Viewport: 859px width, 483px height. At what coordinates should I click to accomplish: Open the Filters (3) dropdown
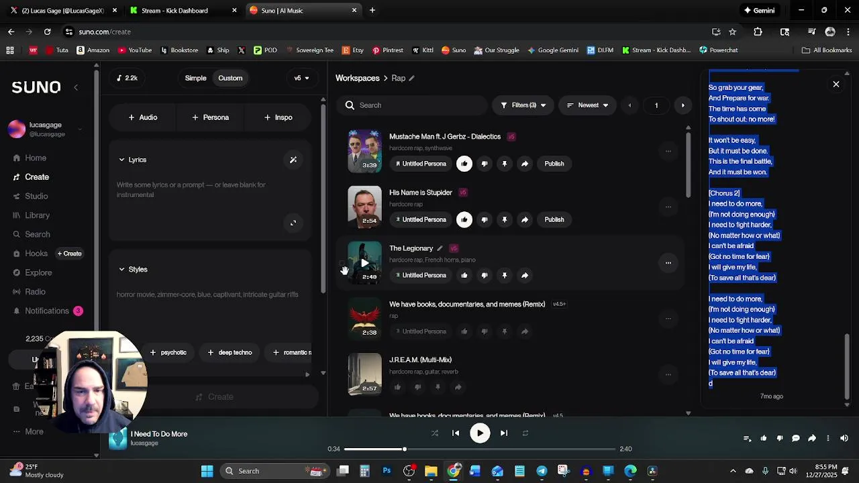point(523,105)
